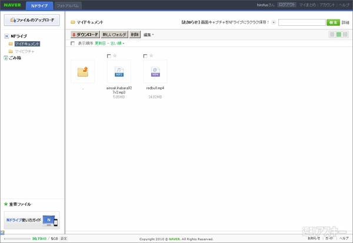Click the N drive icon in sidebar
Screen dimensions: 353x243
pos(6,36)
